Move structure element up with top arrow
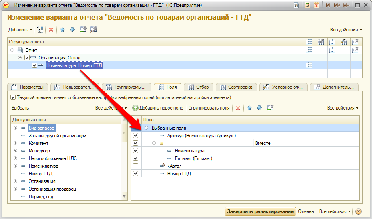 [62, 30]
